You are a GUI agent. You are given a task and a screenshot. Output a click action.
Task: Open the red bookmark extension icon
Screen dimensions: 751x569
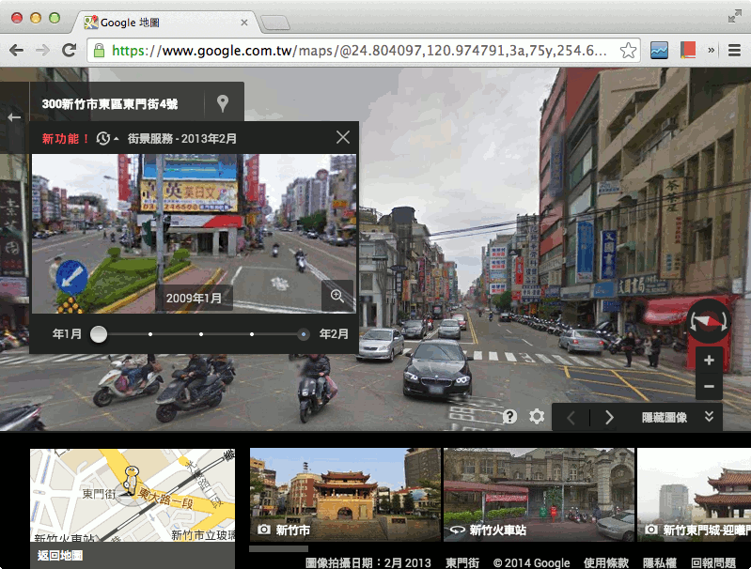pyautogui.click(x=687, y=51)
